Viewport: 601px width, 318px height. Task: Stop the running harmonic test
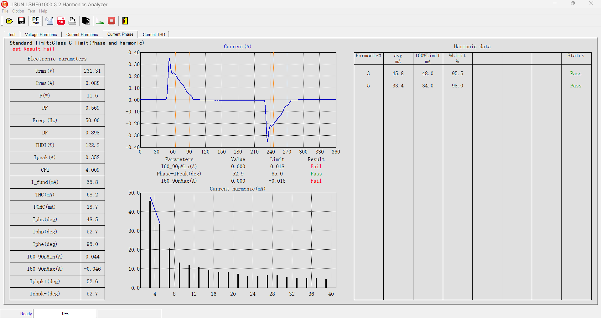coord(111,21)
